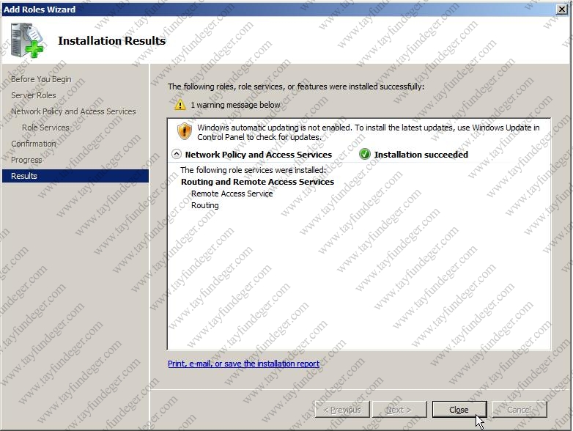Image resolution: width=573 pixels, height=431 pixels.
Task: Click 'Installation succeeded' status text
Action: click(x=421, y=155)
